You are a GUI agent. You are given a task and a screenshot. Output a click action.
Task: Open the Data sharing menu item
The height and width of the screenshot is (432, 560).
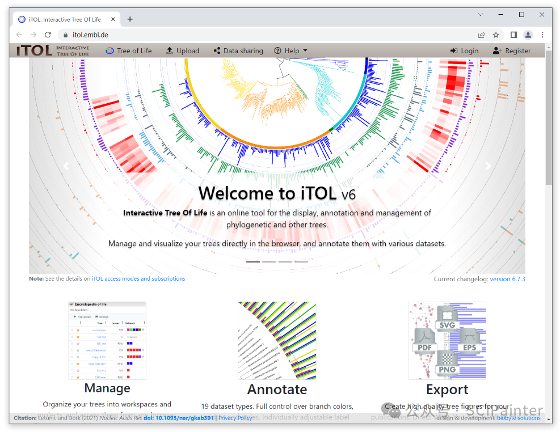(238, 50)
